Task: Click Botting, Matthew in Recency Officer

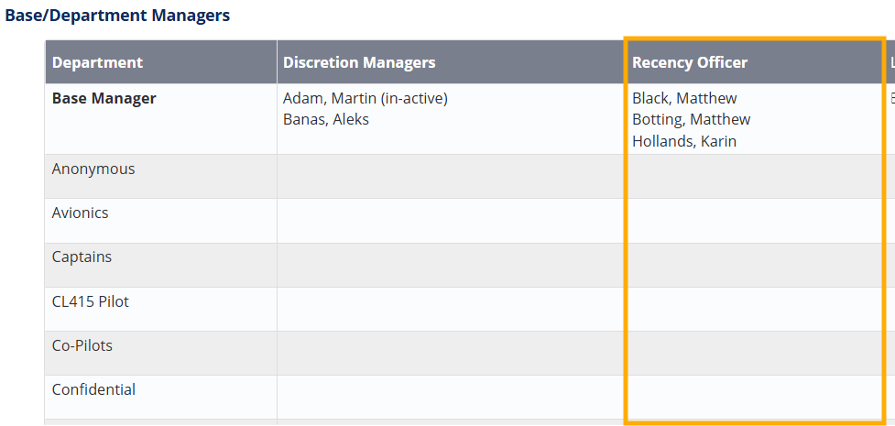Action: tap(691, 119)
